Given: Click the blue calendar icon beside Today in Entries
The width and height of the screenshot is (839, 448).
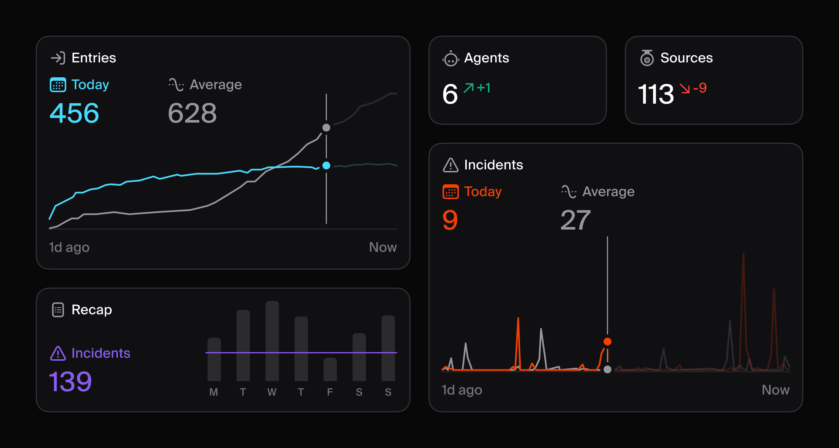Looking at the screenshot, I should [x=58, y=85].
